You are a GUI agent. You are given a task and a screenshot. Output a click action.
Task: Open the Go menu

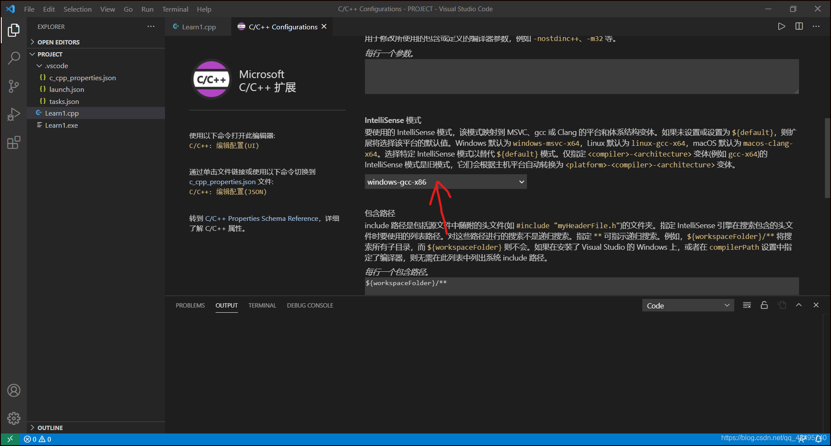pos(128,9)
